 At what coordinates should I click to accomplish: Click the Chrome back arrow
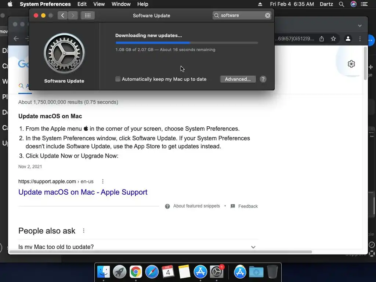coord(16,38)
